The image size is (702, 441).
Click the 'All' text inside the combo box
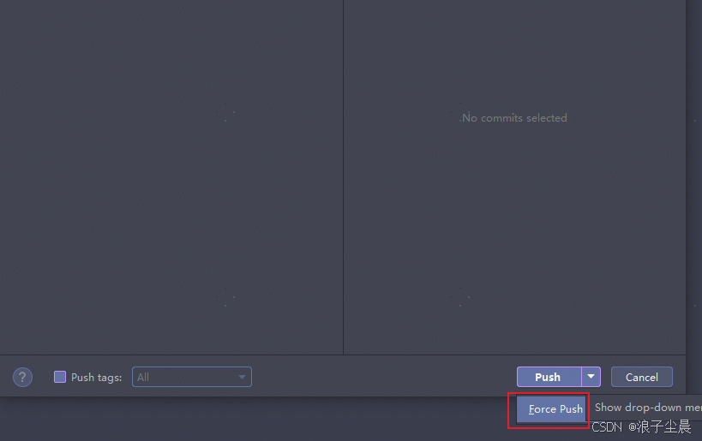point(143,377)
